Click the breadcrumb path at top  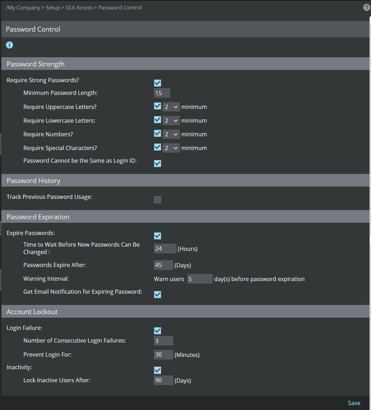tap(74, 8)
